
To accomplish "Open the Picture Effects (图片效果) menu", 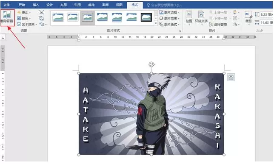I will point(169,18).
